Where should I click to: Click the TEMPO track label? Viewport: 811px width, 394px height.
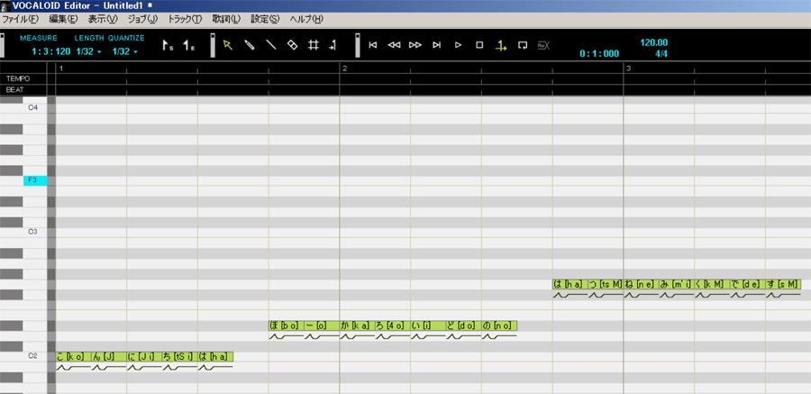18,78
